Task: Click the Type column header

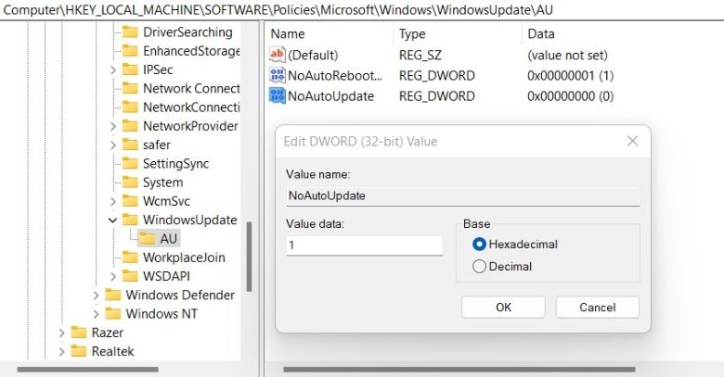Action: click(x=412, y=33)
